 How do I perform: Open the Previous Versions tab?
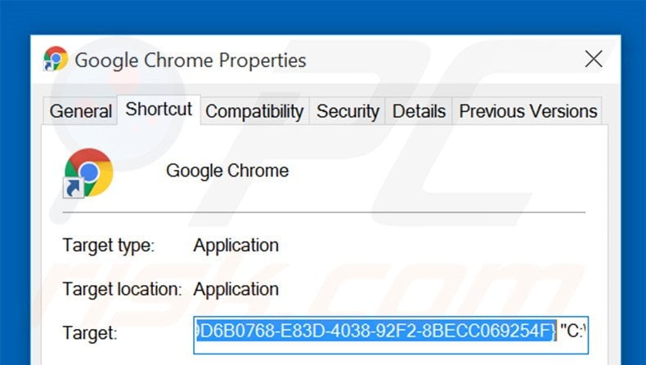coord(528,111)
